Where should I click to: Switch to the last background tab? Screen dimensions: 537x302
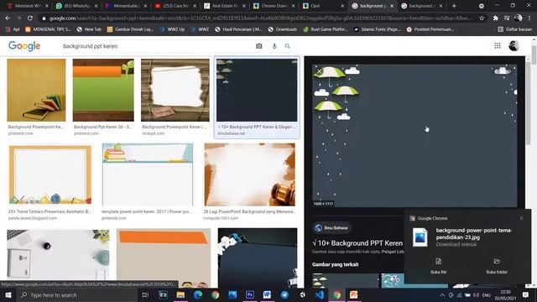point(422,6)
